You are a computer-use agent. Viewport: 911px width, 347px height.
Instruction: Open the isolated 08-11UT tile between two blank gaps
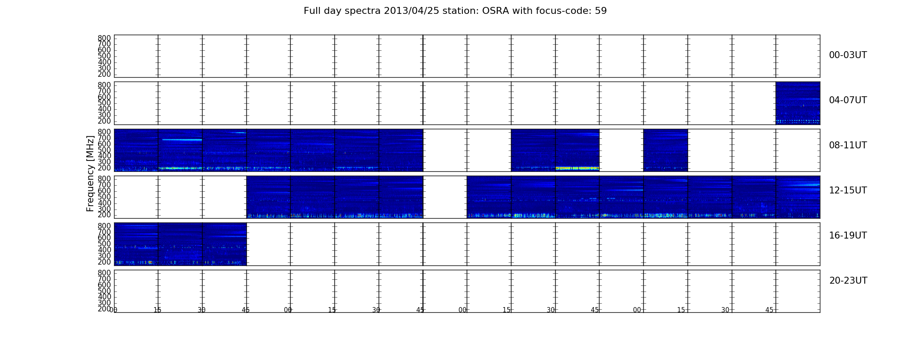click(x=665, y=150)
